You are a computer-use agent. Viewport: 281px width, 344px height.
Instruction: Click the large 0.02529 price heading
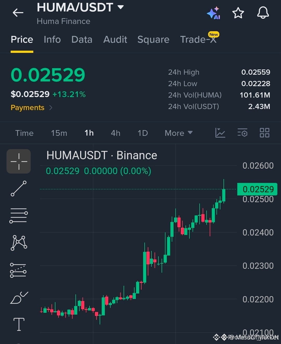(48, 75)
